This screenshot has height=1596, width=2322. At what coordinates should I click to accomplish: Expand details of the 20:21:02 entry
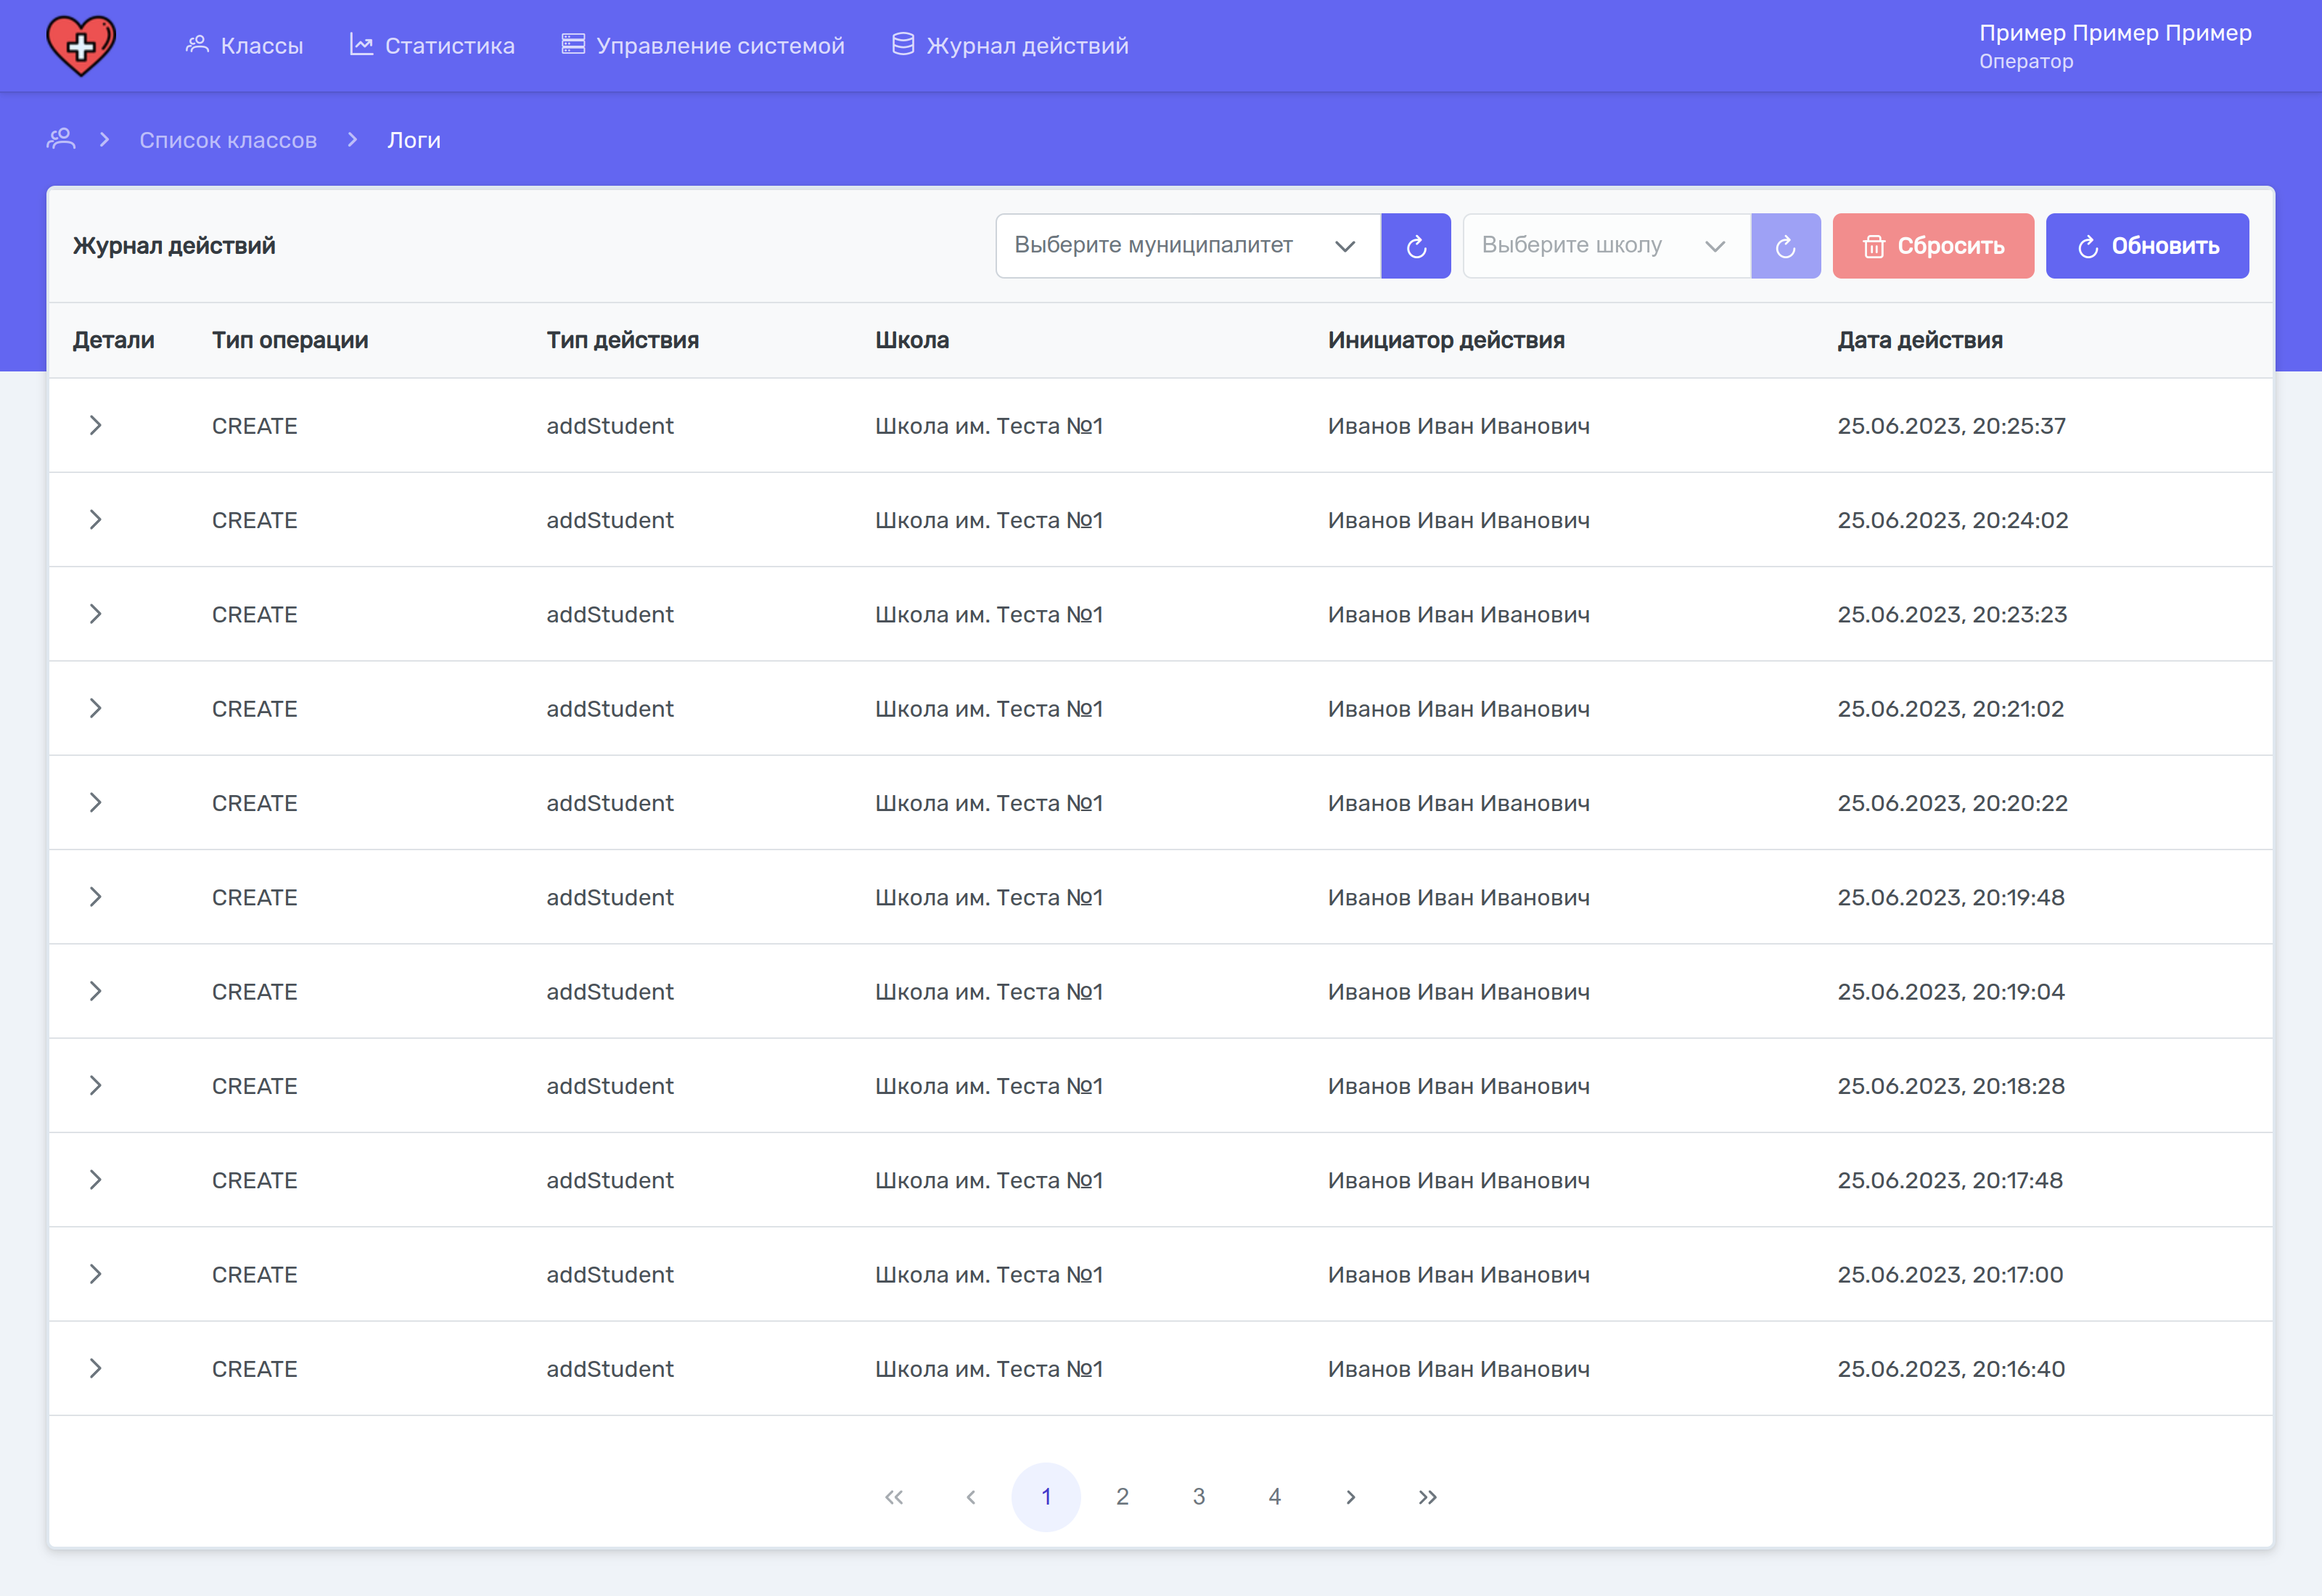(x=95, y=709)
